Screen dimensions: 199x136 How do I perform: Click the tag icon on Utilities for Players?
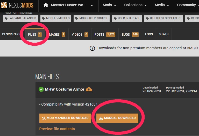tap(147, 19)
